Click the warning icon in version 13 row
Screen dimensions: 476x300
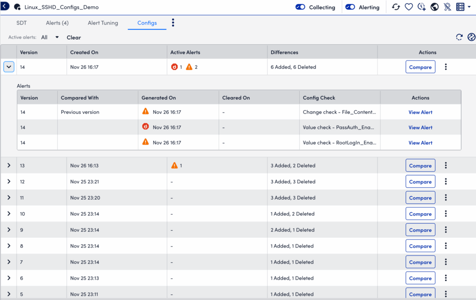coord(174,165)
